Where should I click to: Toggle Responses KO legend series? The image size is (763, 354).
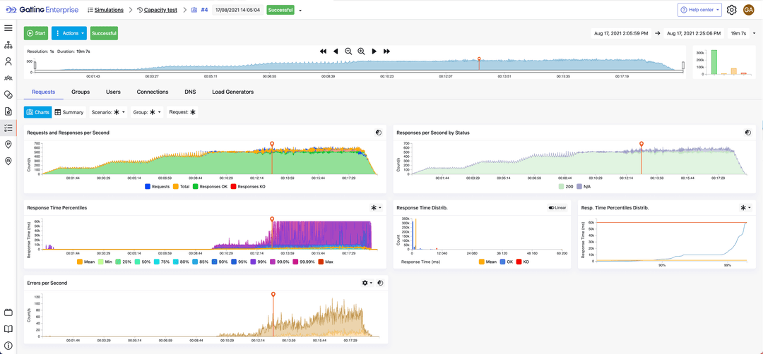tap(248, 187)
